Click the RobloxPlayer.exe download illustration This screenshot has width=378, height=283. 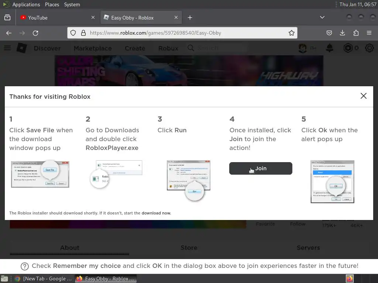coord(116,174)
